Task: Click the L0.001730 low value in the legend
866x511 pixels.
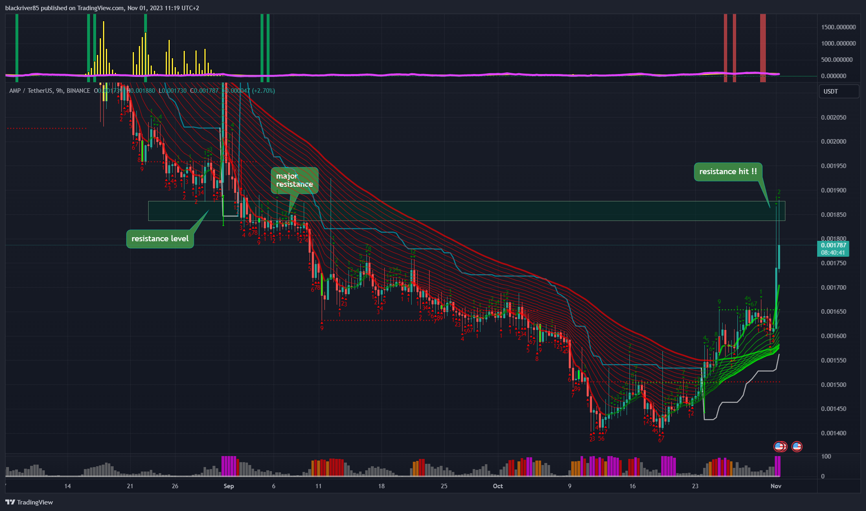Action: (172, 91)
